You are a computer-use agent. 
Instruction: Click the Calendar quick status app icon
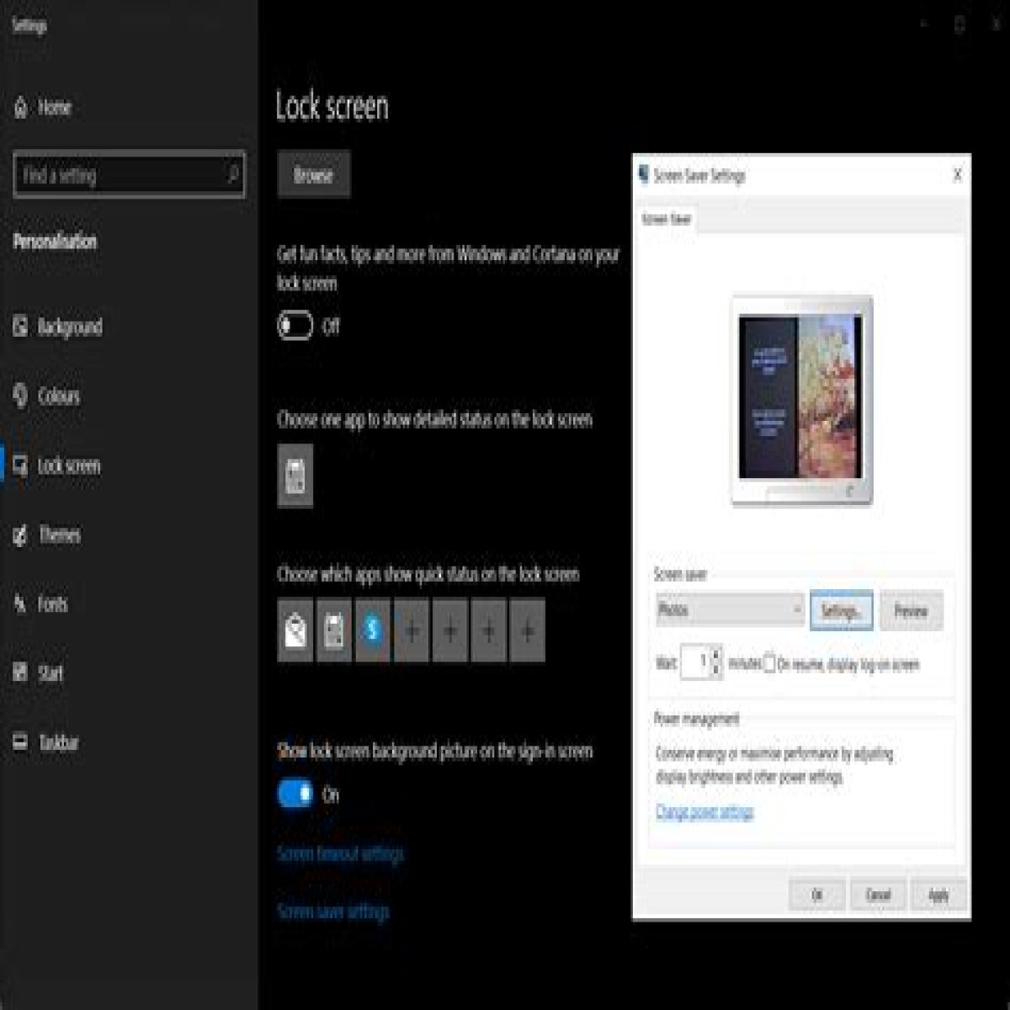pos(334,630)
